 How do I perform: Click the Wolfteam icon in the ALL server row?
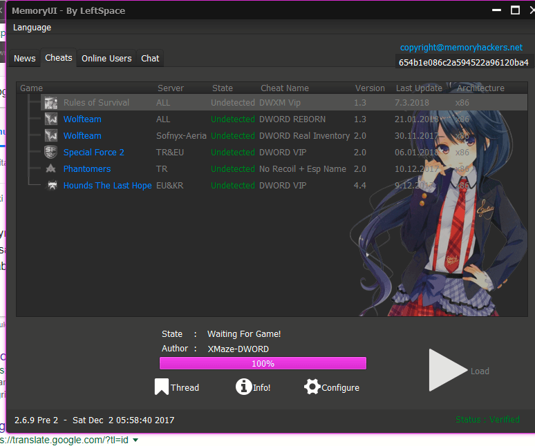[51, 119]
